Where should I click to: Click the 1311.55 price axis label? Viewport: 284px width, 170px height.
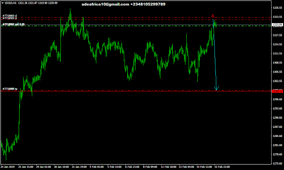[278, 53]
